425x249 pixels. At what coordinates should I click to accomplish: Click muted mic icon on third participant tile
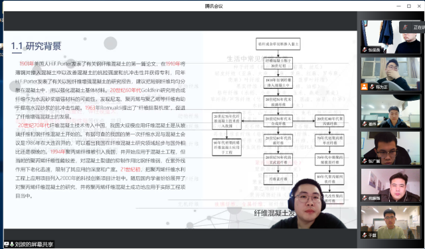pos(365,124)
